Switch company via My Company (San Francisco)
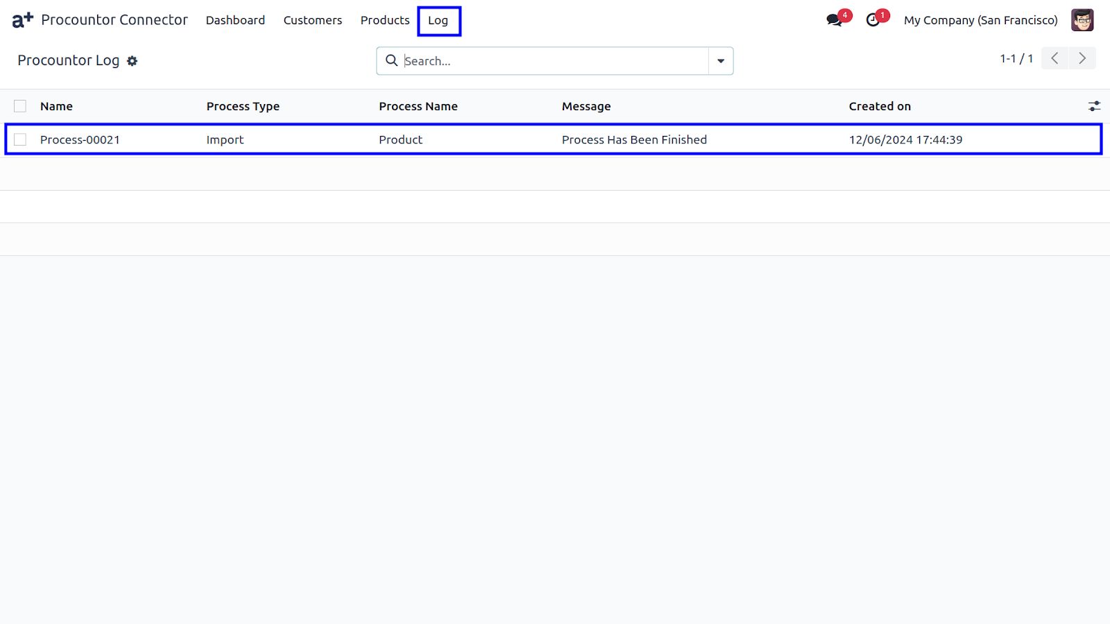Viewport: 1110px width, 624px height. click(980, 20)
